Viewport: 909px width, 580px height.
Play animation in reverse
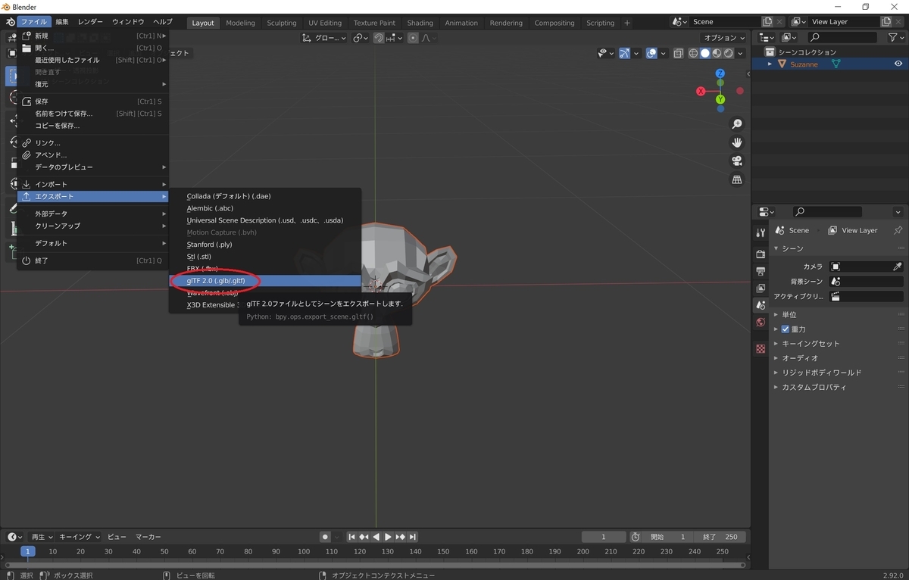point(376,537)
